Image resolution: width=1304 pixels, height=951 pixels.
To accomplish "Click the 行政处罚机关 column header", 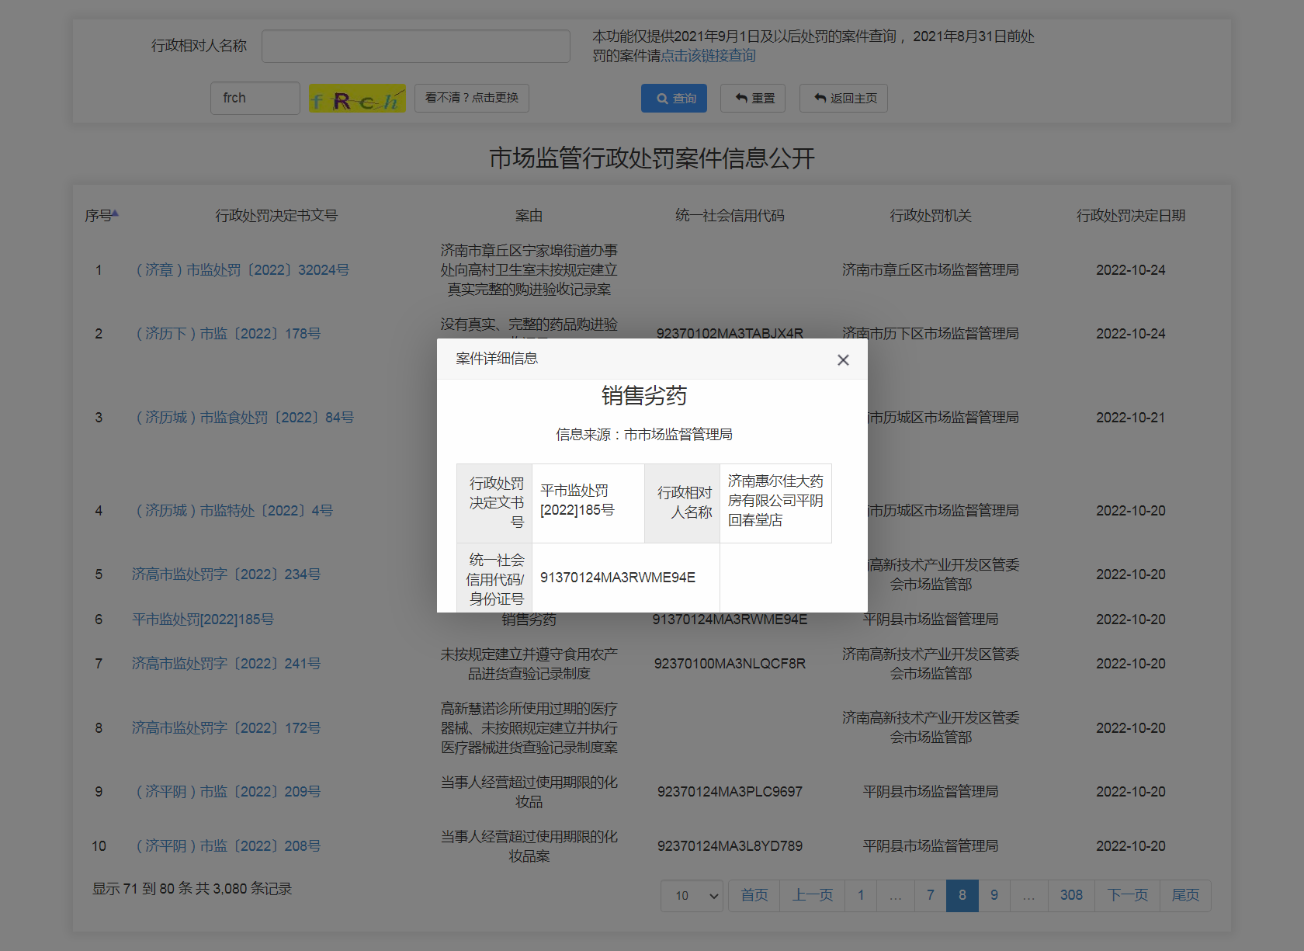I will [x=931, y=216].
